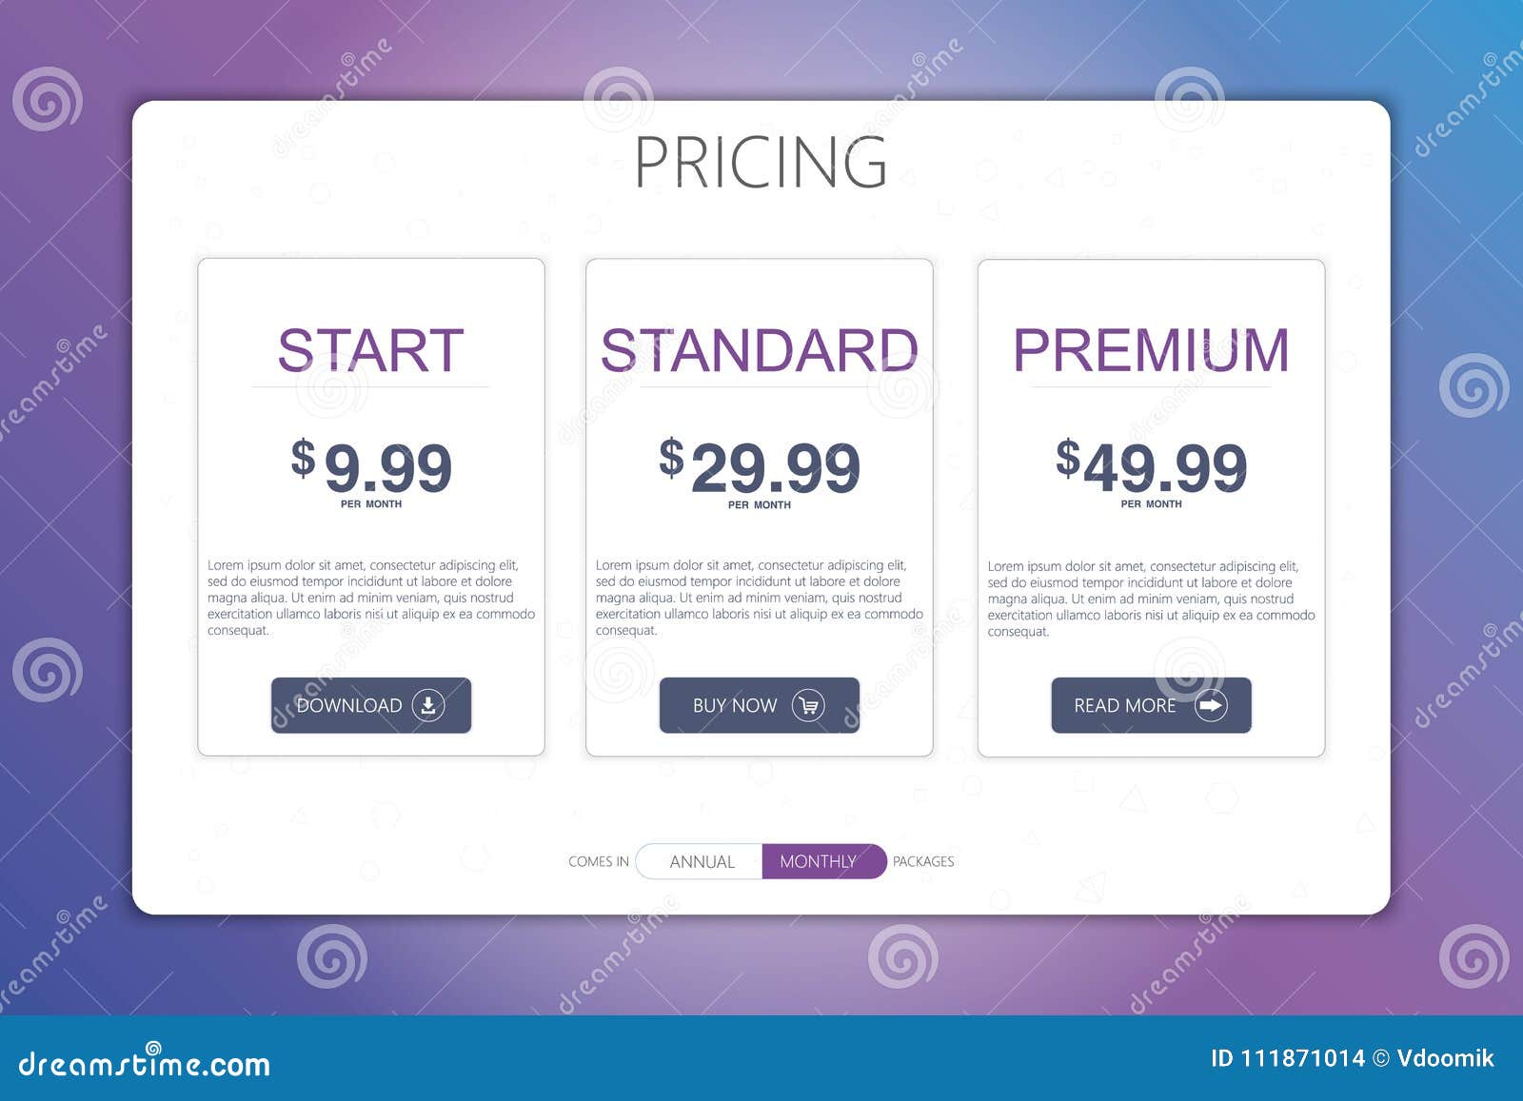
Task: Open the dreamstime.com link in footer
Action: [x=144, y=1063]
